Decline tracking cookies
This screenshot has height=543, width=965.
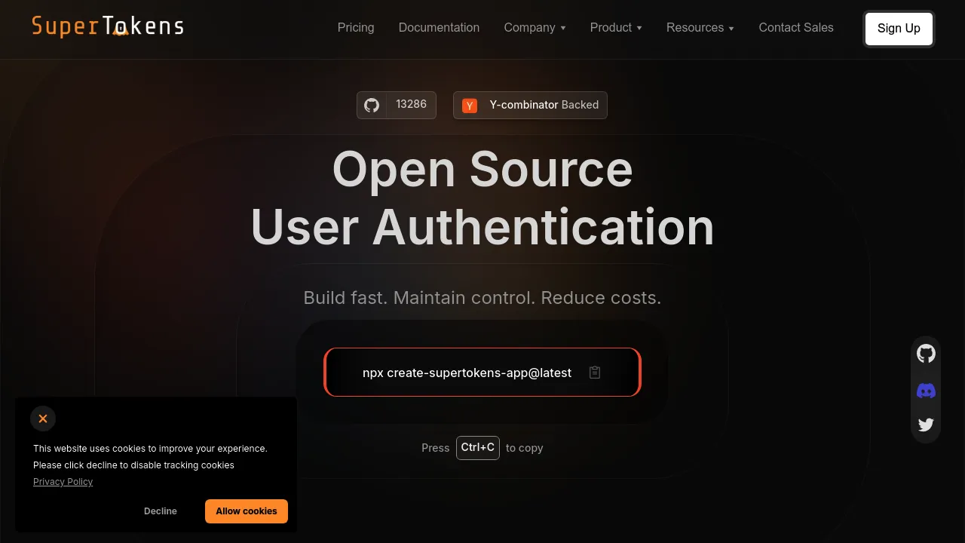(161, 511)
